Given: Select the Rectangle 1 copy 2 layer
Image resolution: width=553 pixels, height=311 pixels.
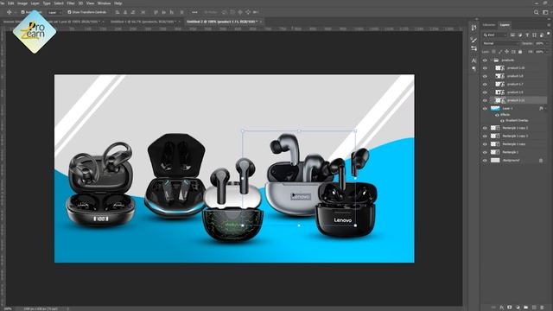Looking at the screenshot, I should [515, 136].
